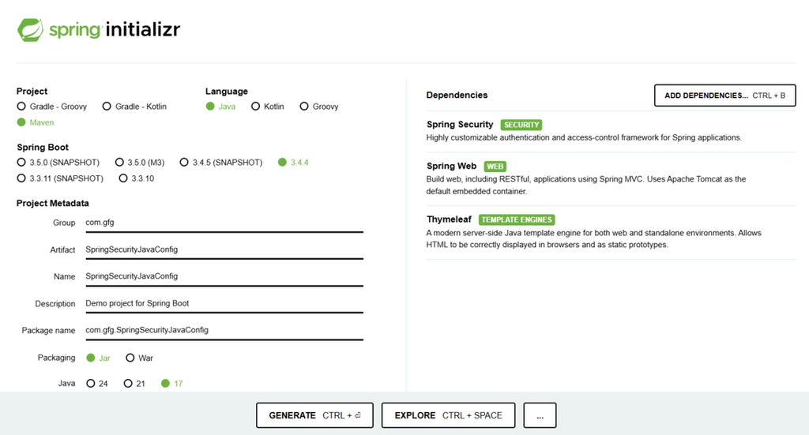809x435 pixels.
Task: Open the more options ellipsis button
Action: [540, 415]
